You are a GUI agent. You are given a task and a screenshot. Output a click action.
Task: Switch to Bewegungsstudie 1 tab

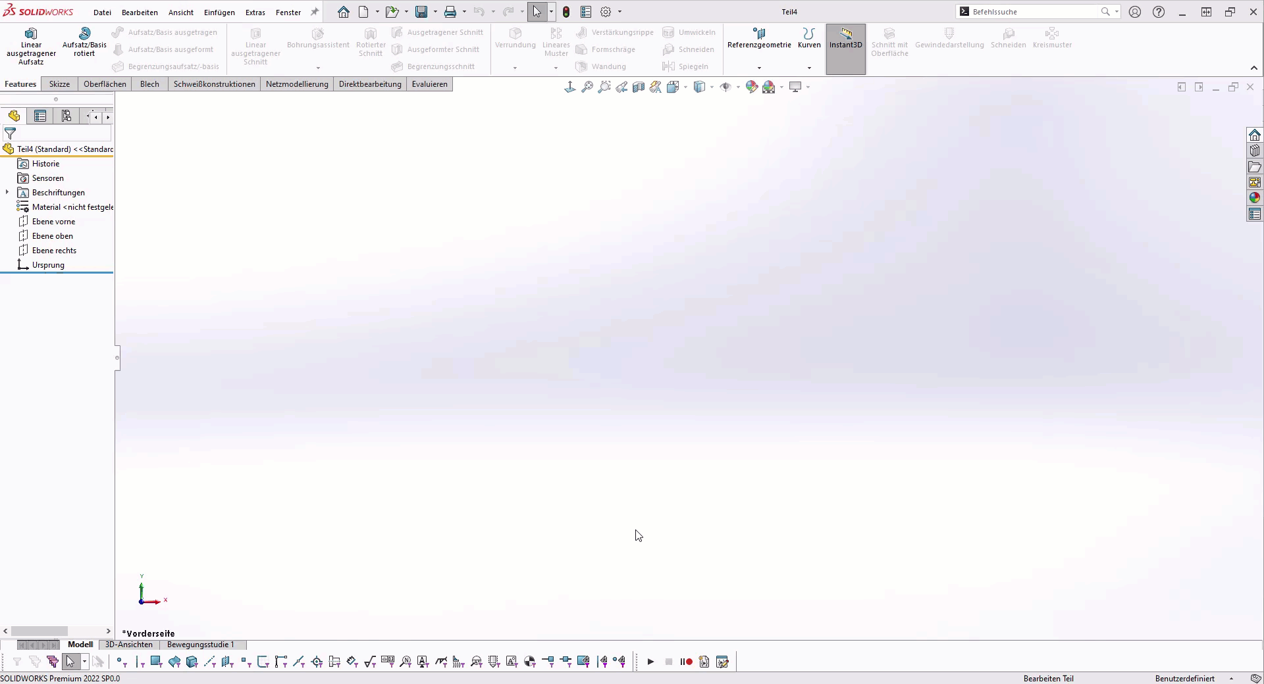(x=201, y=645)
